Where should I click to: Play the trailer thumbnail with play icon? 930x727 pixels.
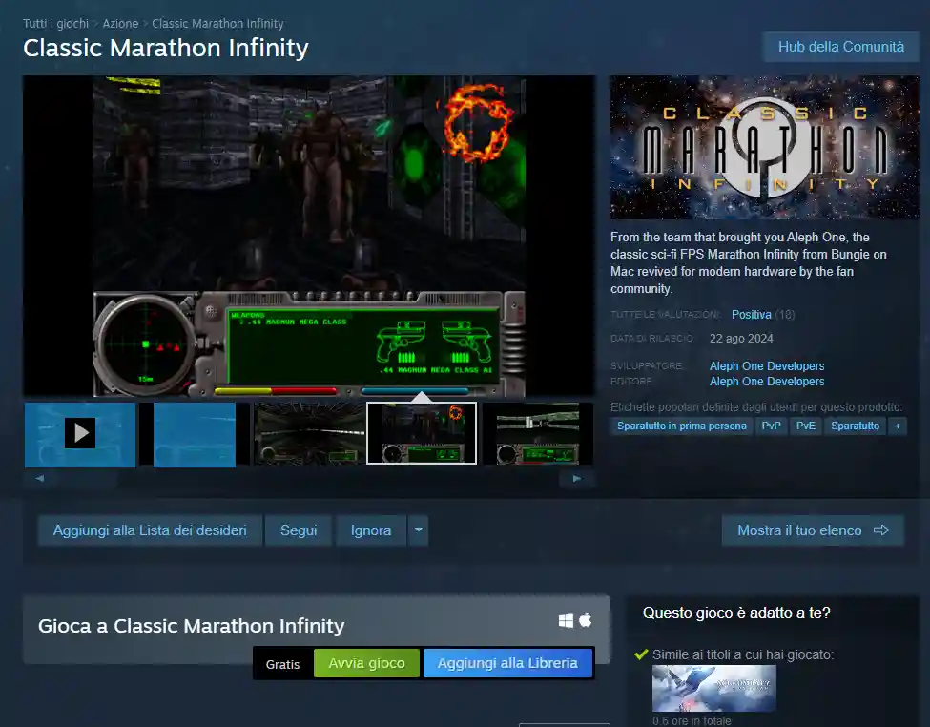[x=80, y=434]
